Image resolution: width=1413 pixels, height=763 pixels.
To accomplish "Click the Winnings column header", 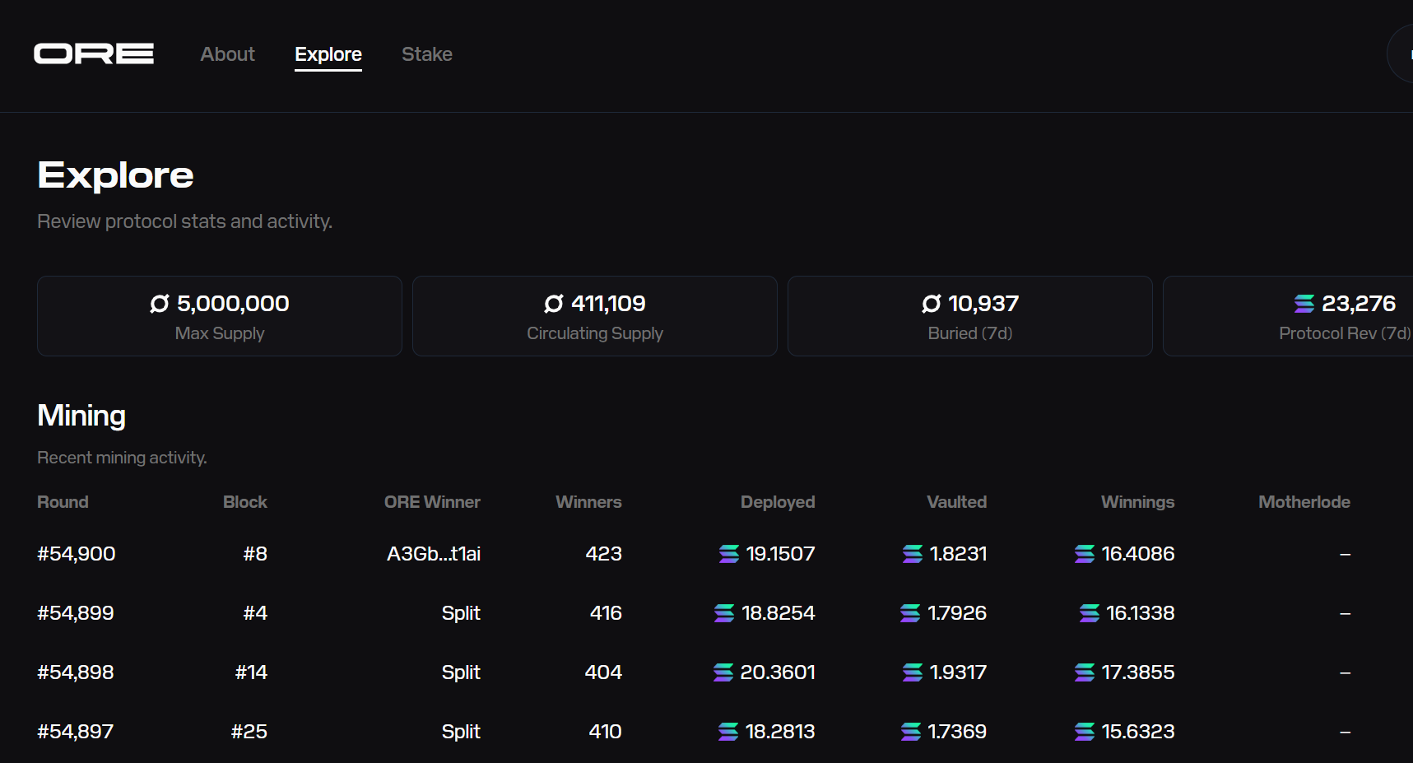I will click(x=1138, y=502).
